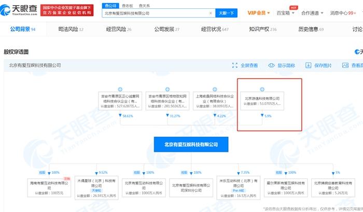363x212 pixels.
Task: Click the Tianyancha logo
Action: click(19, 10)
